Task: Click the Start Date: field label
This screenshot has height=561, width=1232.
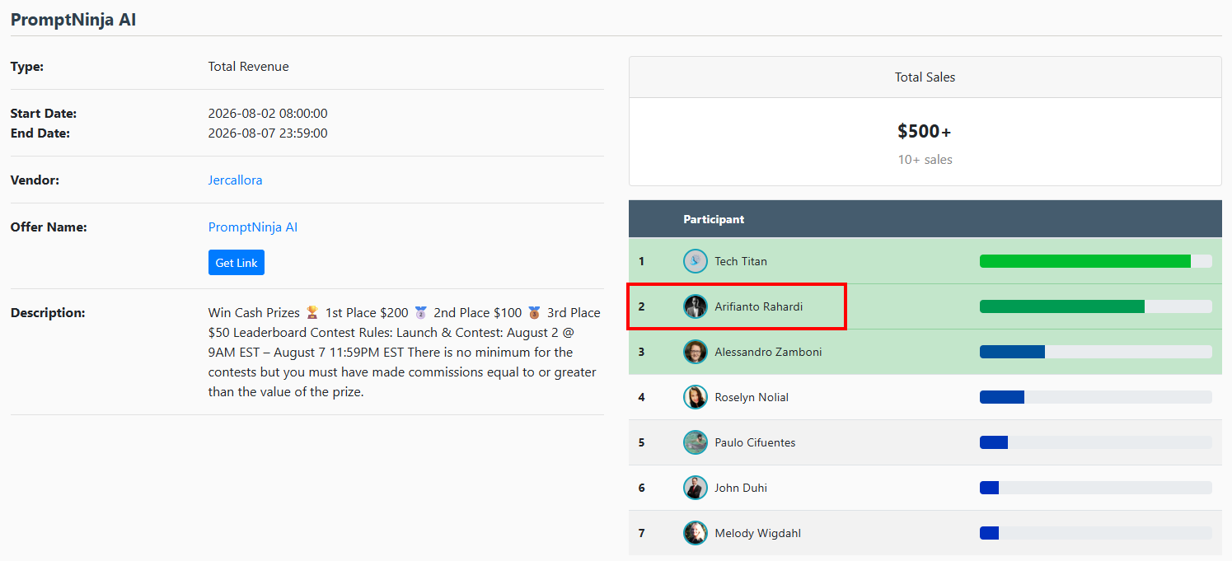Action: click(x=44, y=114)
